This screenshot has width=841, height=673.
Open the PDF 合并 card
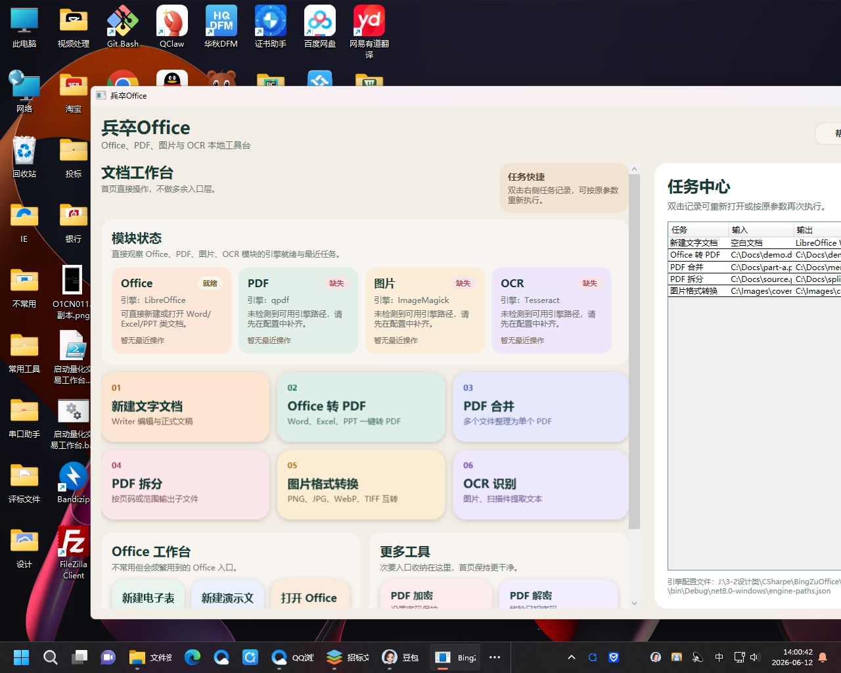[541, 407]
